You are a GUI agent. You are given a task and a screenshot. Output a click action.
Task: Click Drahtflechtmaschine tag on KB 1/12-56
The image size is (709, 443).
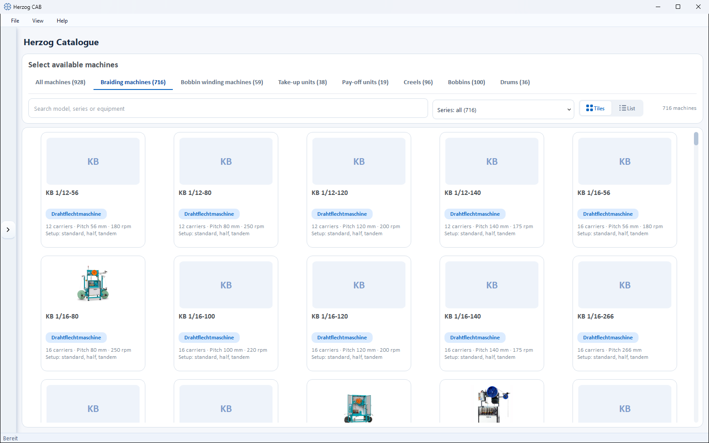click(76, 214)
